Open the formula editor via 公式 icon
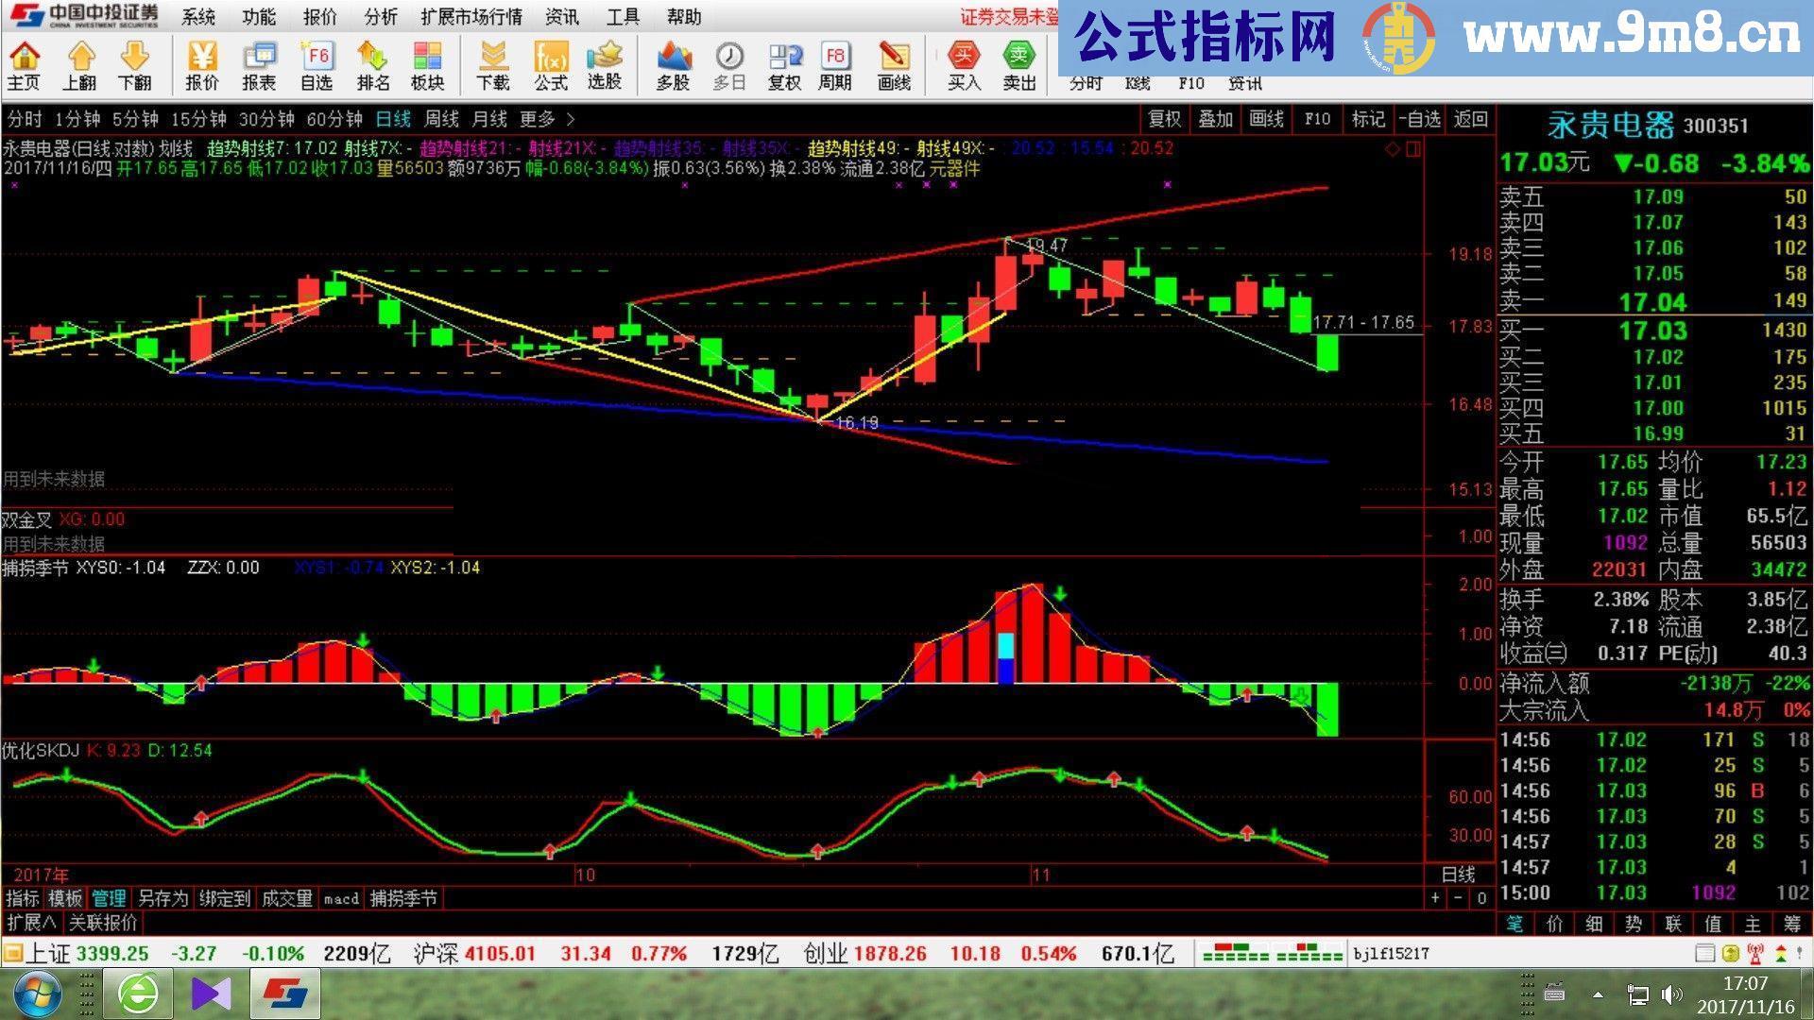The width and height of the screenshot is (1814, 1020). coord(551,66)
